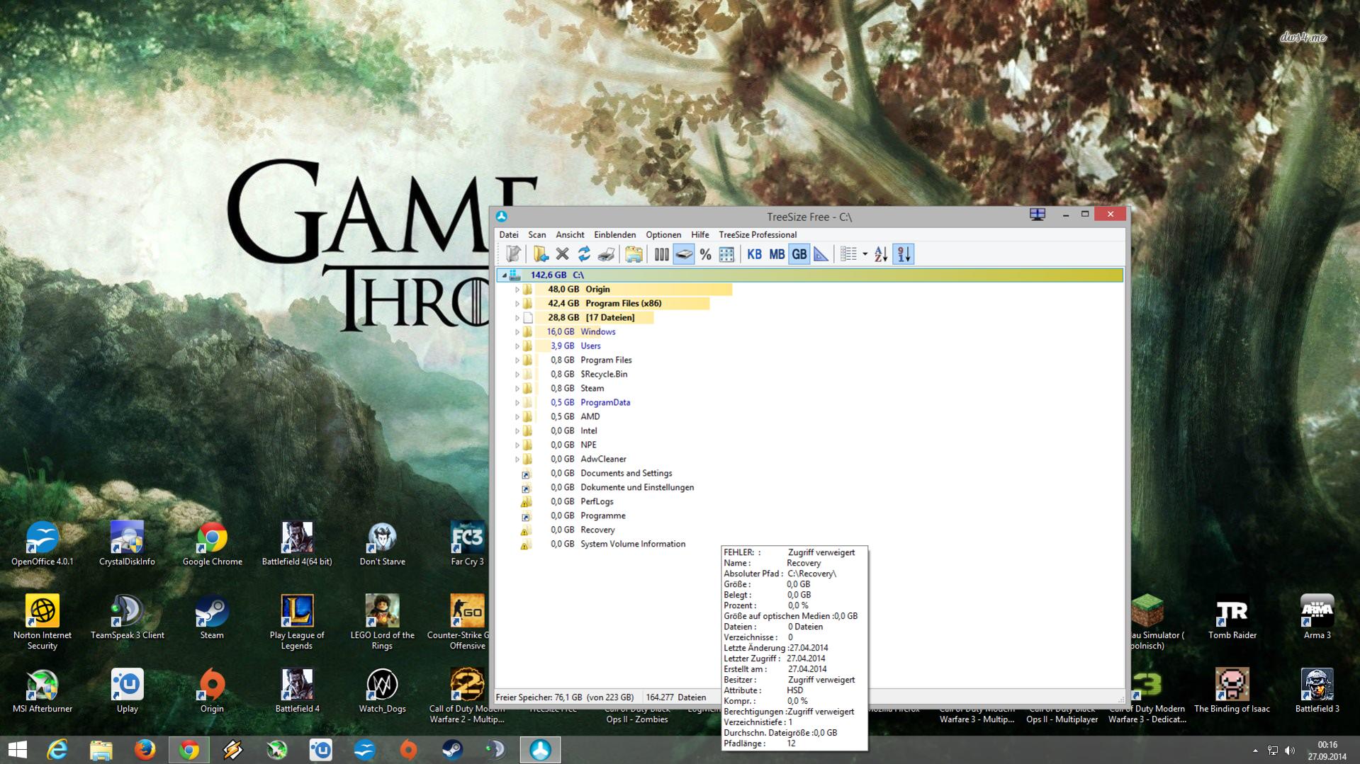
Task: Select the Battlefield 3 desktop icon
Action: click(x=1317, y=691)
